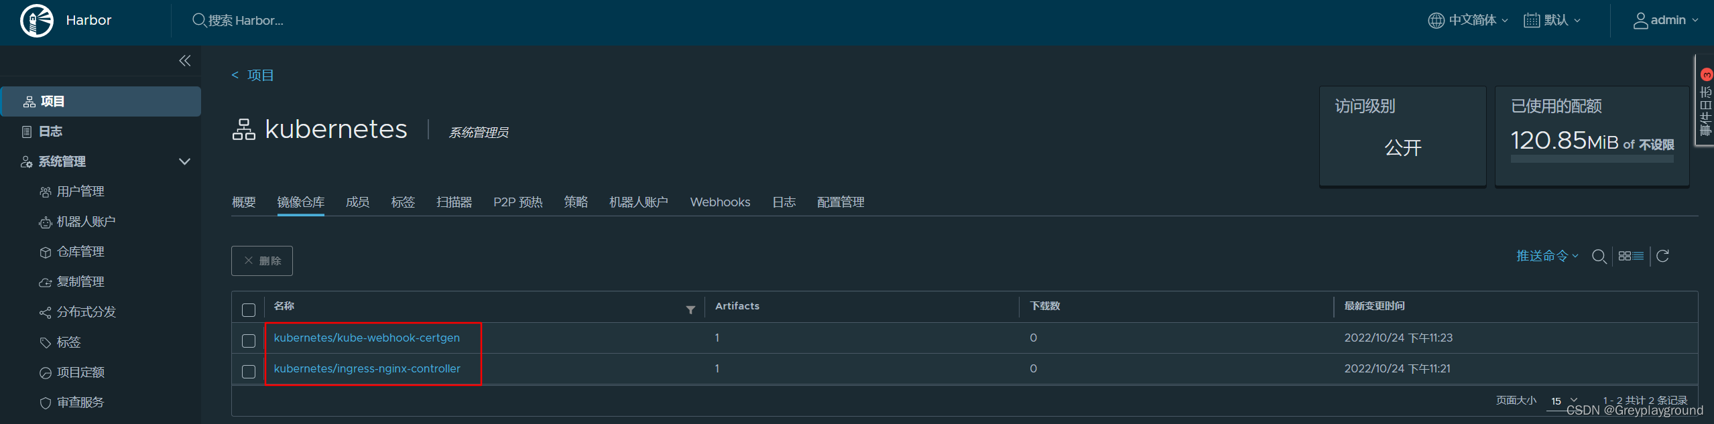This screenshot has width=1714, height=424.
Task: Check the kube-webhook-certgen row checkbox
Action: coord(249,341)
